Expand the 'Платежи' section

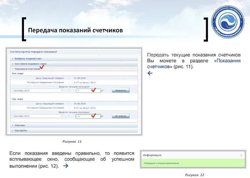74,125
